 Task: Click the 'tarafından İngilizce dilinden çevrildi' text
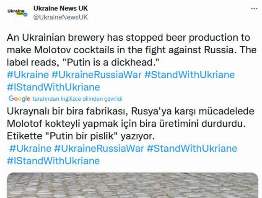click(x=77, y=99)
